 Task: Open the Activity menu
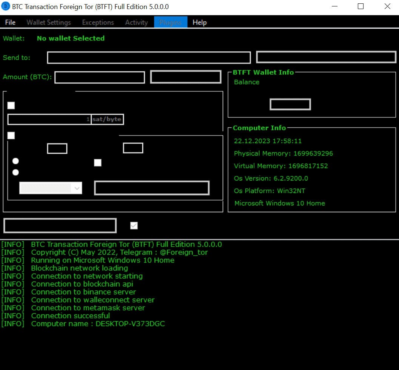point(136,22)
